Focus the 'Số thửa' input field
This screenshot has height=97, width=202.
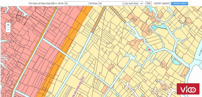110,4
